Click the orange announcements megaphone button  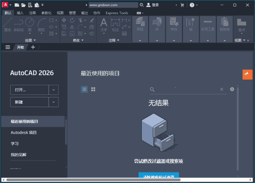click(x=247, y=74)
